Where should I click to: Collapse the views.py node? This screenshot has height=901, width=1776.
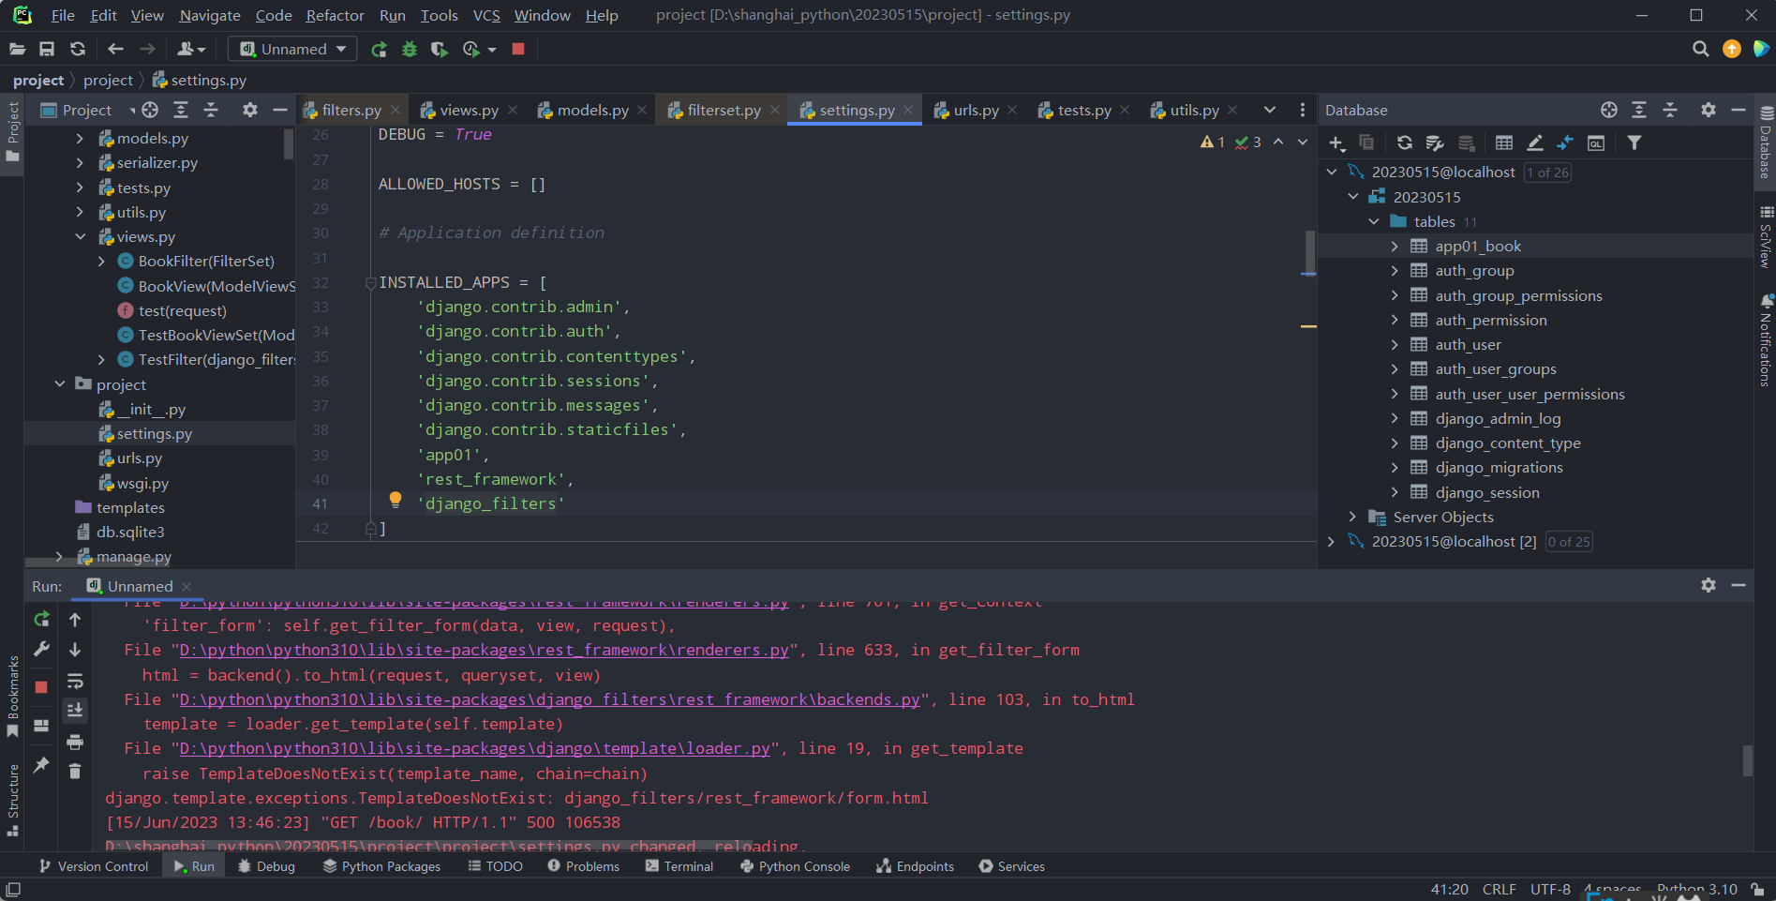pos(80,237)
